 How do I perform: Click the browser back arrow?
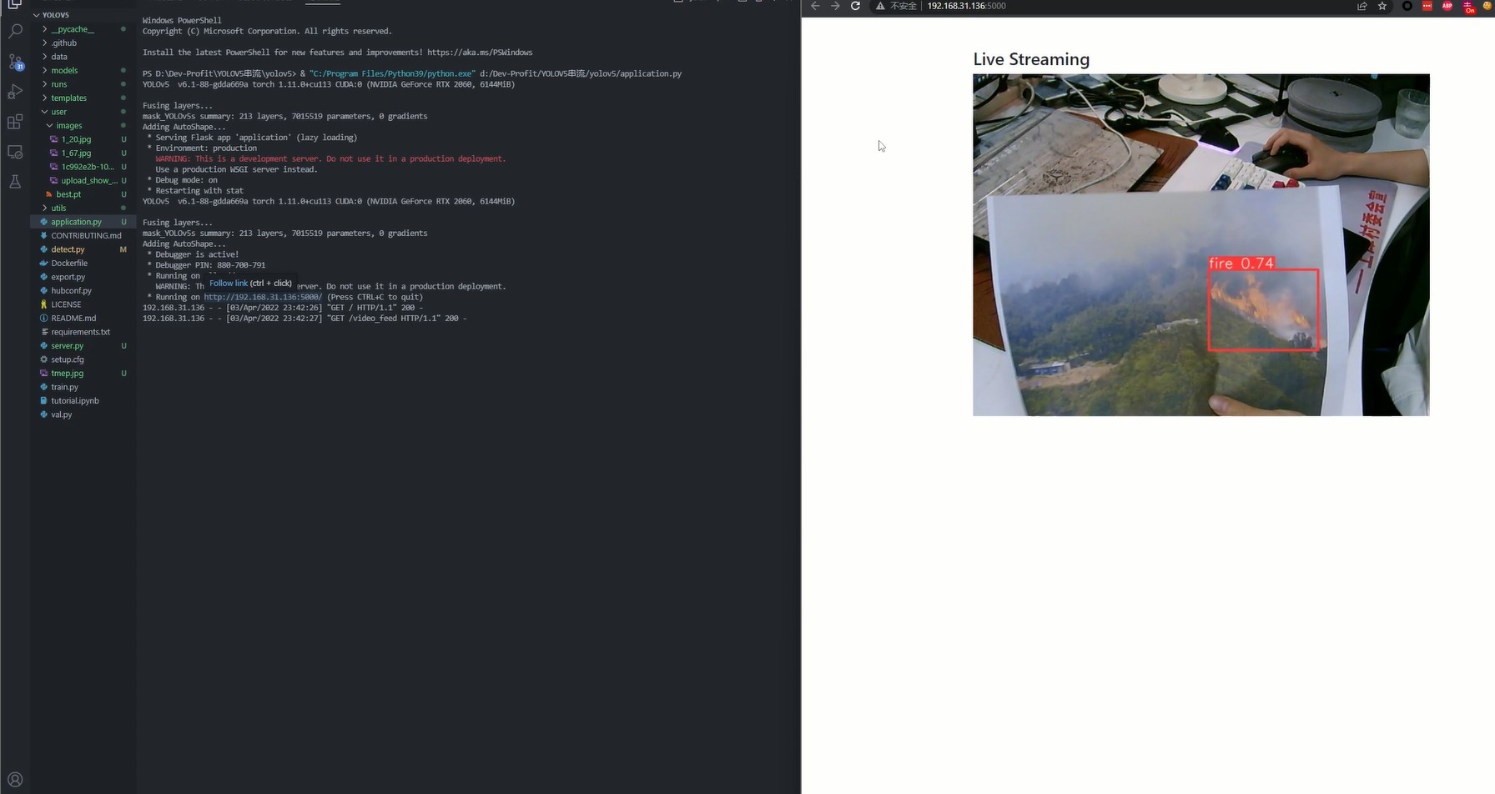pyautogui.click(x=815, y=6)
